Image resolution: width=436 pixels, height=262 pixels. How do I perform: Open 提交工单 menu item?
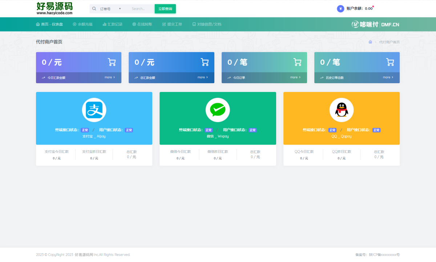click(x=172, y=24)
